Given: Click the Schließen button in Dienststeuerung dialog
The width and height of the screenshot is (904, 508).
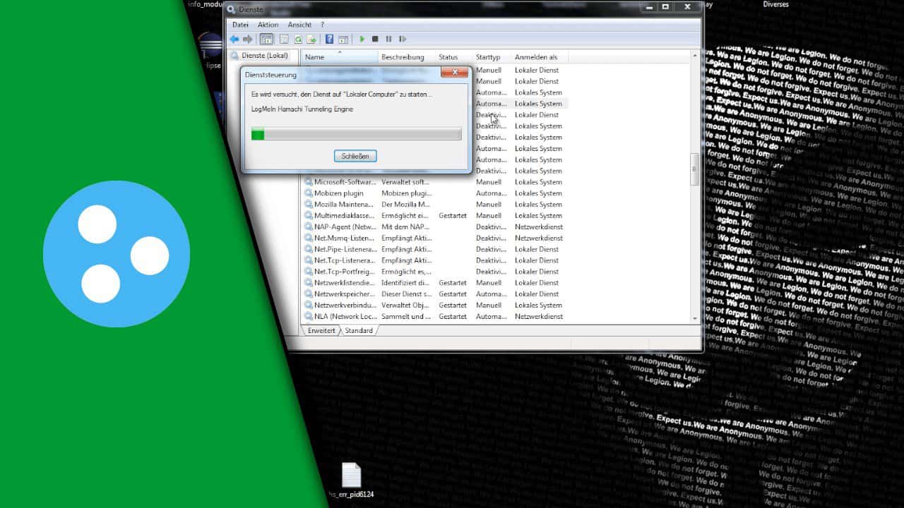Looking at the screenshot, I should tap(355, 156).
